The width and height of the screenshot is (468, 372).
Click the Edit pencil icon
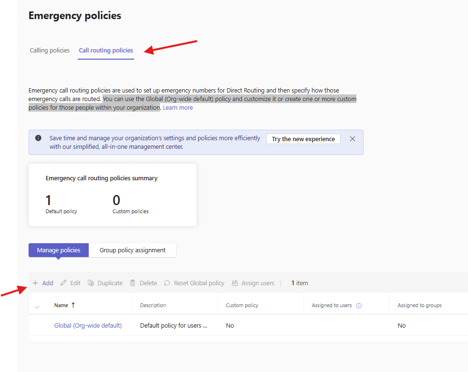(63, 283)
